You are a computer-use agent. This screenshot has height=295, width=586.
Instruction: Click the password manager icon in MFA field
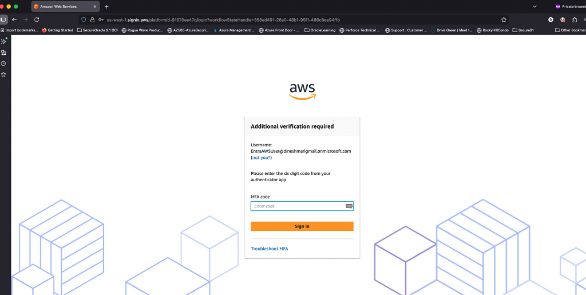(x=349, y=206)
